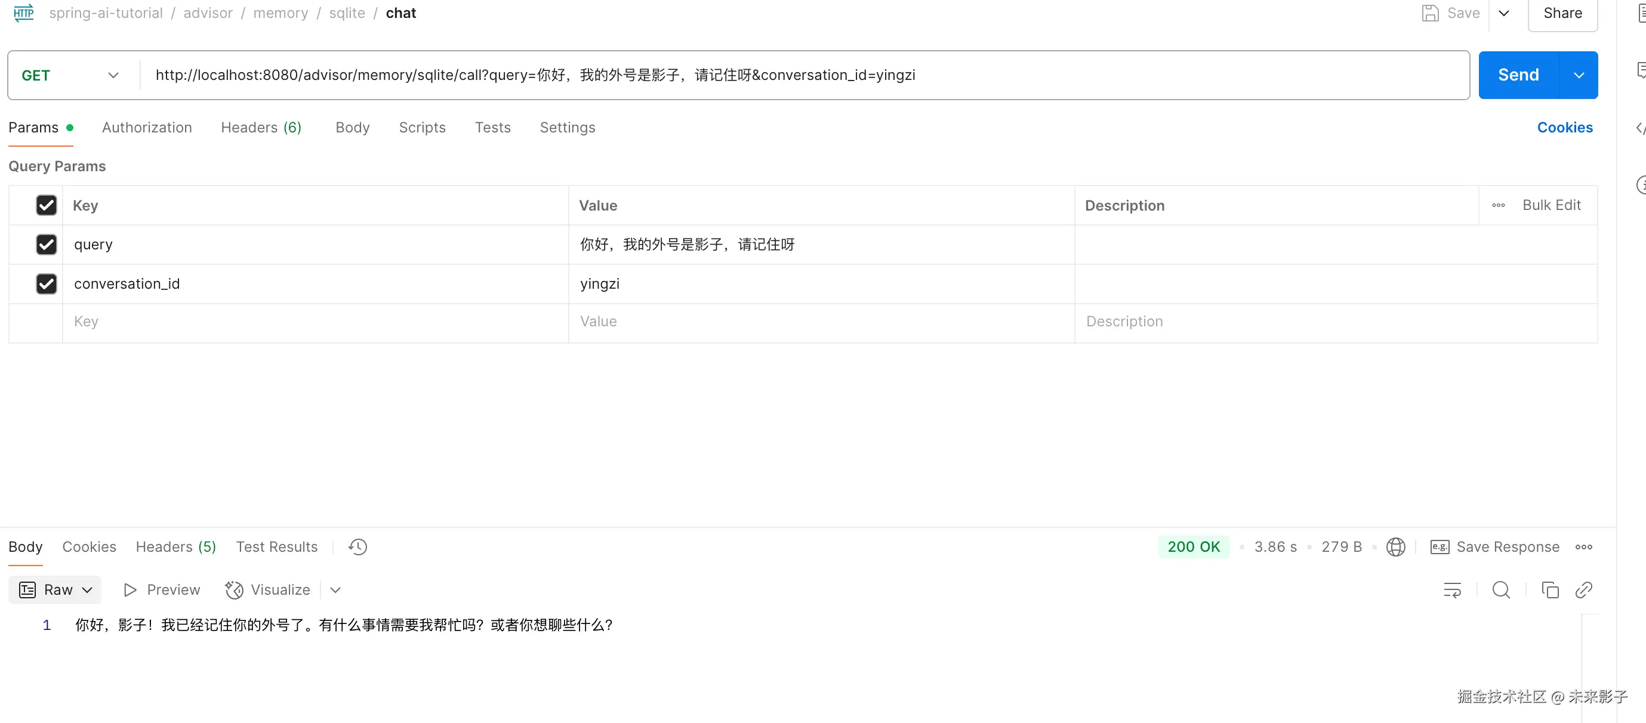
Task: Click the response link icon
Action: click(1583, 590)
